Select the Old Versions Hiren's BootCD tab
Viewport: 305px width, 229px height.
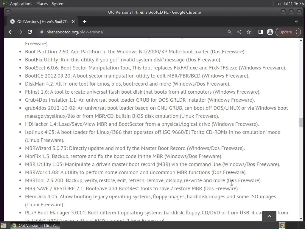point(42,21)
